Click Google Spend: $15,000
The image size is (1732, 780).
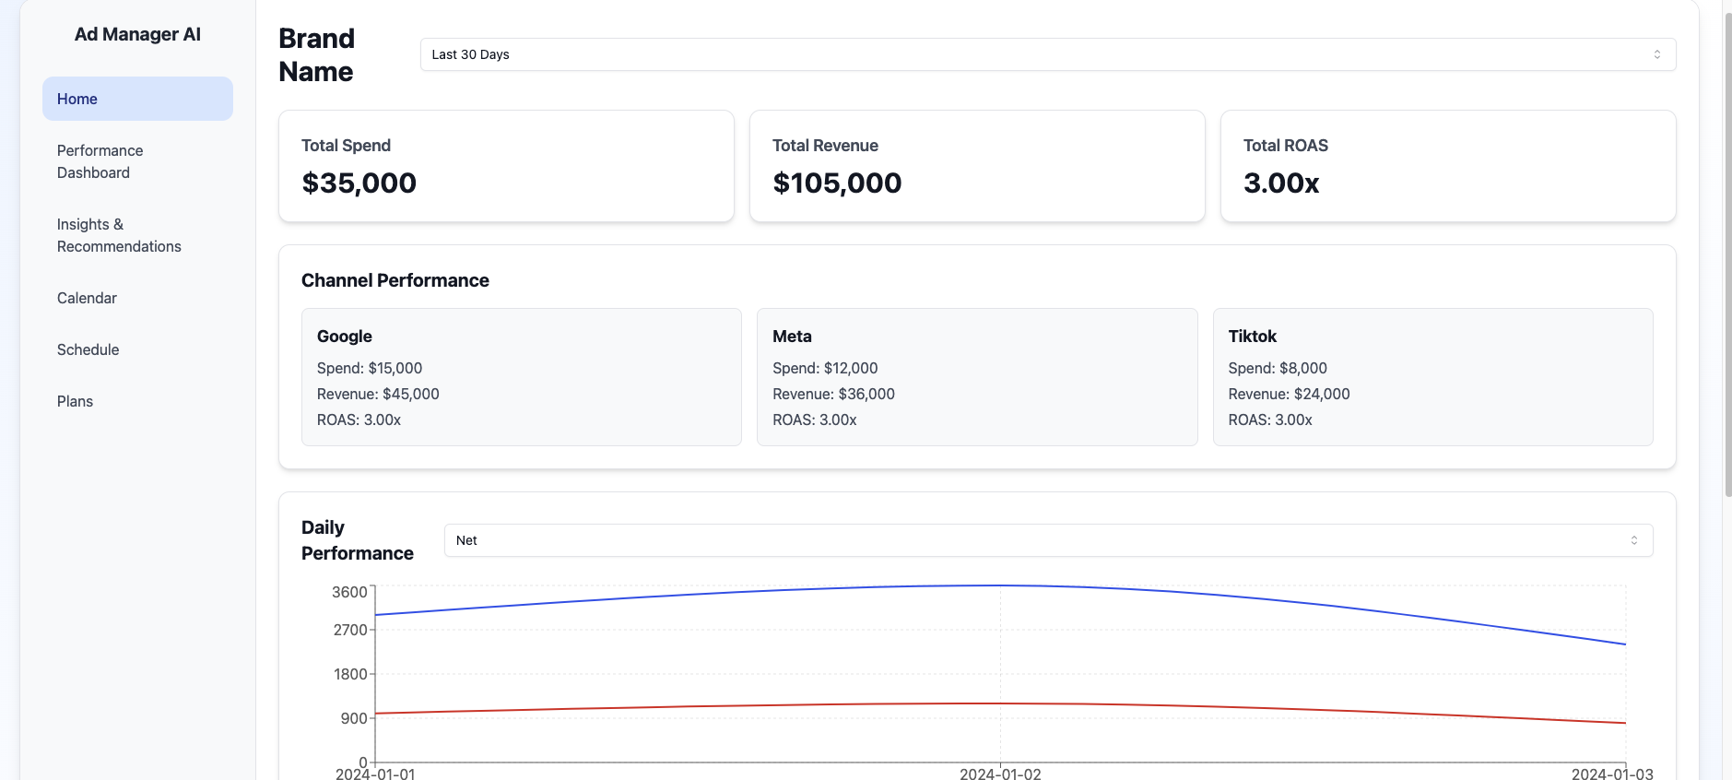coord(370,368)
